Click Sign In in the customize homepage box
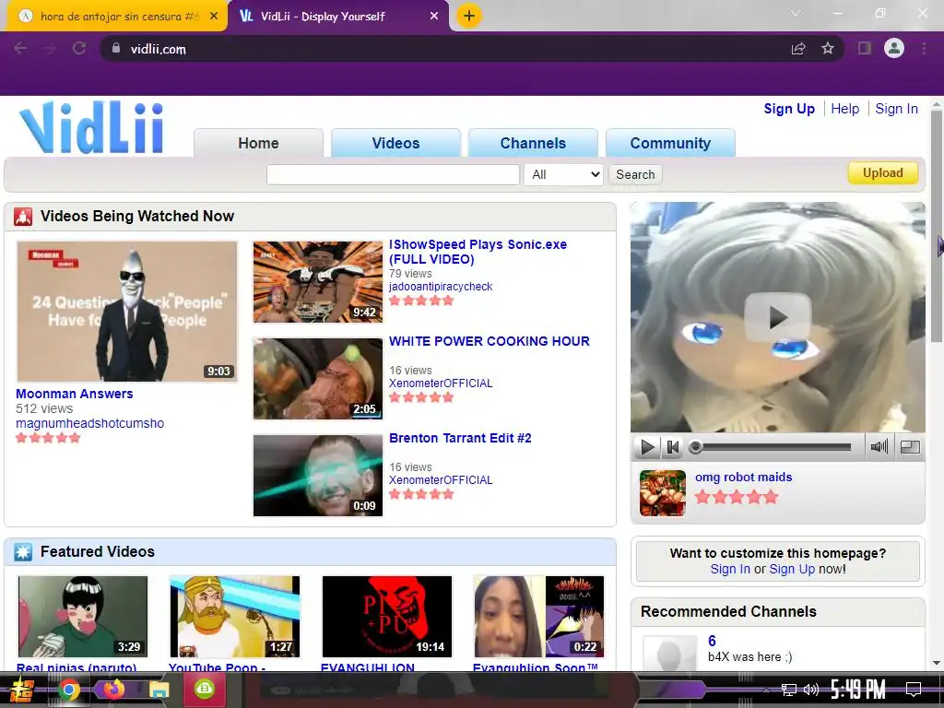Image resolution: width=944 pixels, height=708 pixels. coord(730,569)
